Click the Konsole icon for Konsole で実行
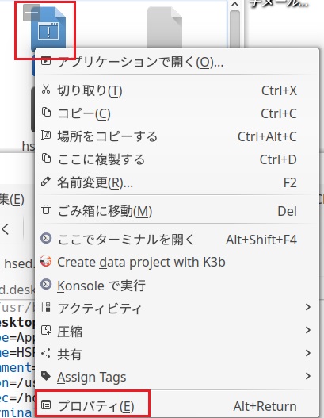Image resolution: width=324 pixels, height=418 pixels. [46, 284]
